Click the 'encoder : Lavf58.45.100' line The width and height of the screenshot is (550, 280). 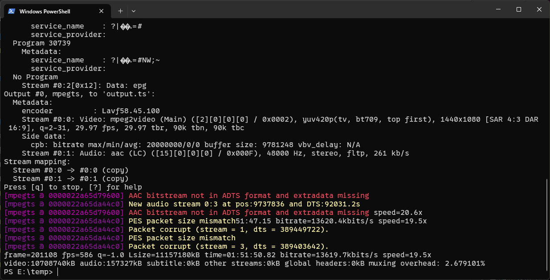[x=90, y=111]
